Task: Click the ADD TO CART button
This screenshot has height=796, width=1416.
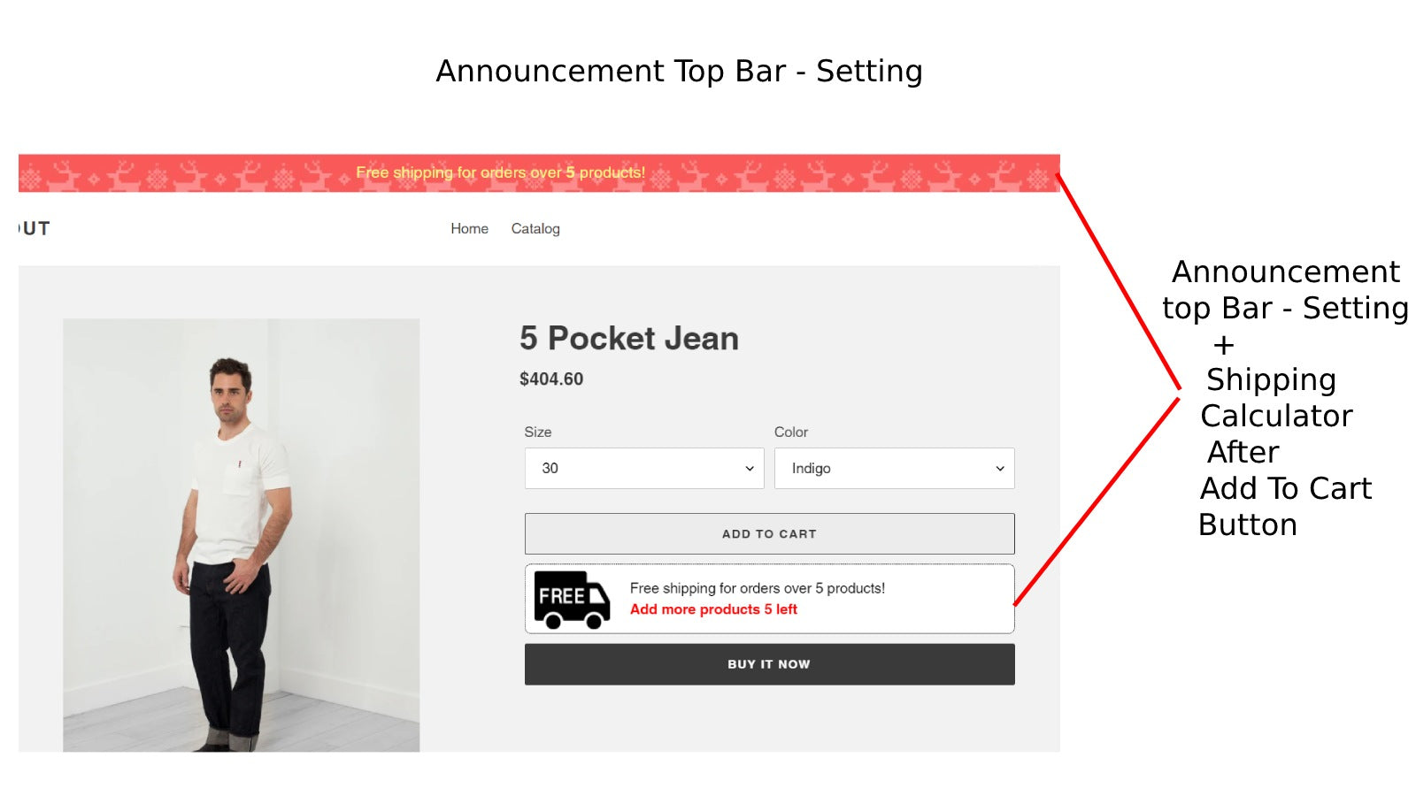Action: (x=769, y=533)
